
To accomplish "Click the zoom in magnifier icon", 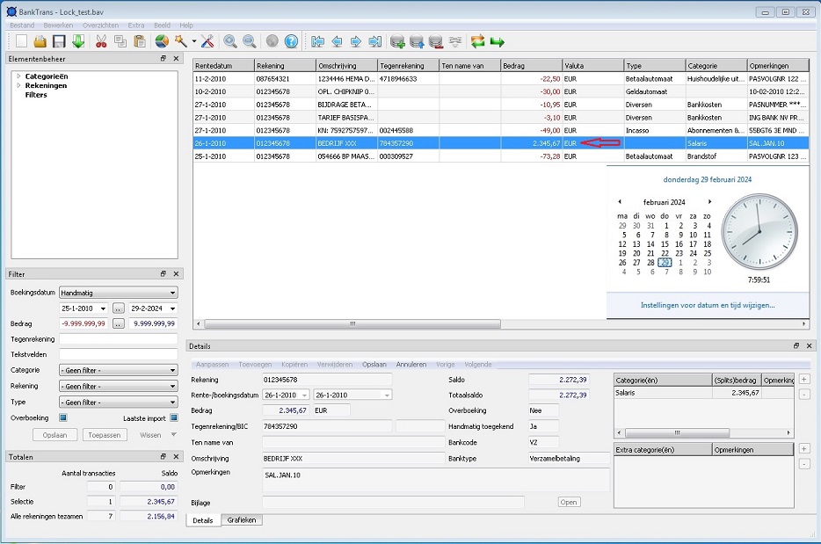I will click(x=230, y=41).
